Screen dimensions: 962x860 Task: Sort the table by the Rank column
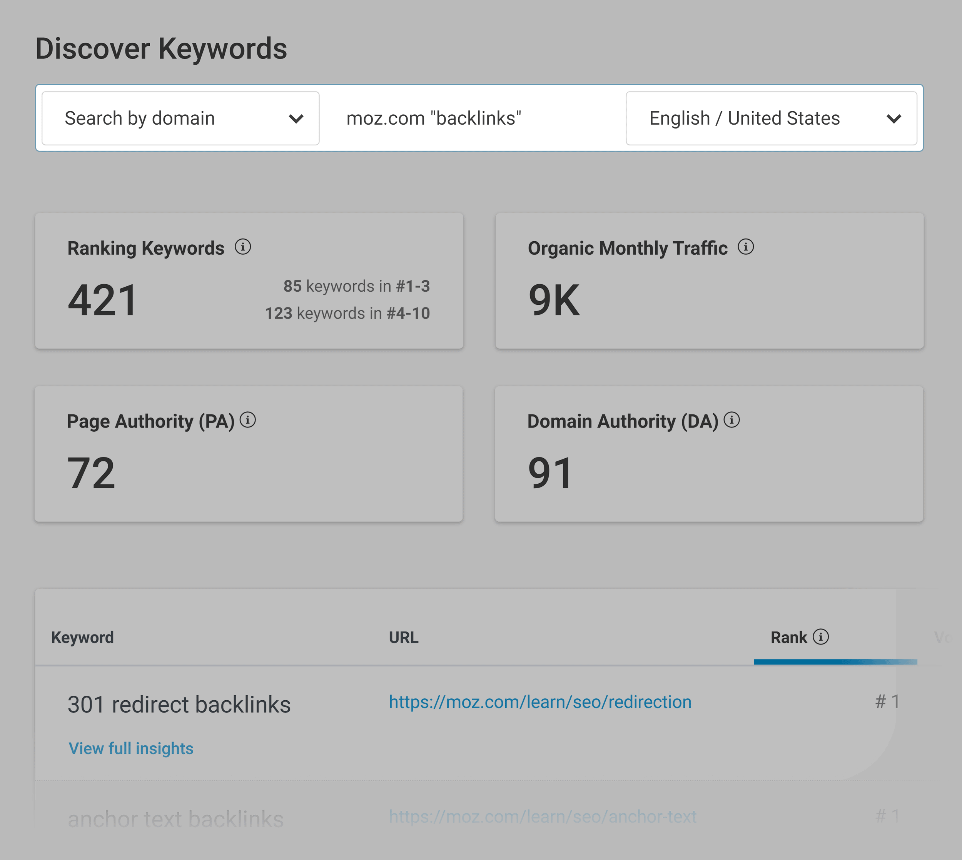[789, 637]
